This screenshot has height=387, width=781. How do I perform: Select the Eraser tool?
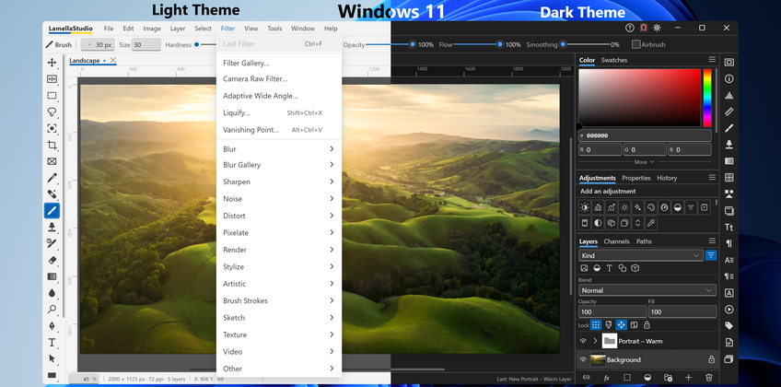pyautogui.click(x=52, y=260)
